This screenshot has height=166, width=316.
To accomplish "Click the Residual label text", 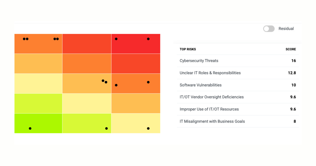I will pos(286,29).
